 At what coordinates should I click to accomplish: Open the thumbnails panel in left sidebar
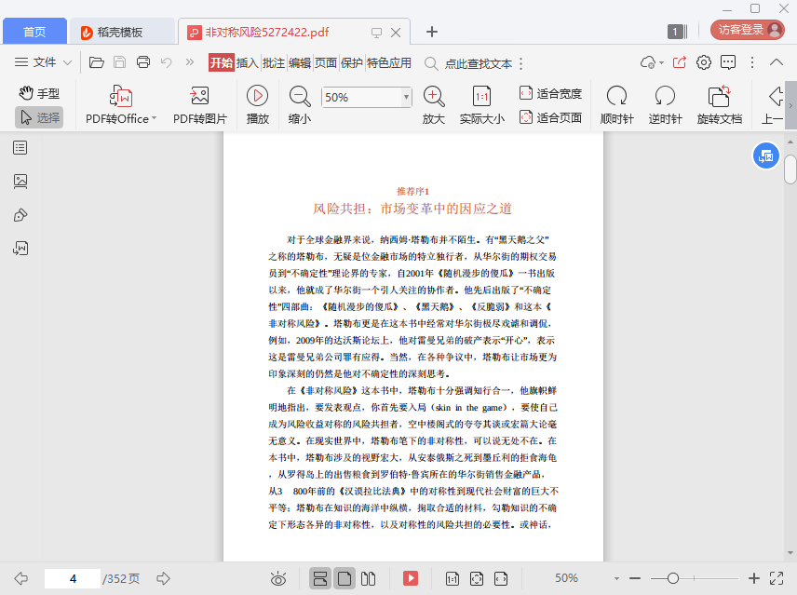[x=20, y=181]
